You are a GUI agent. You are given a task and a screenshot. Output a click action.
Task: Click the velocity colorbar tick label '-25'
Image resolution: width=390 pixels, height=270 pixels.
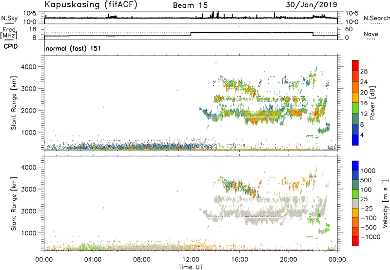pyautogui.click(x=367, y=208)
